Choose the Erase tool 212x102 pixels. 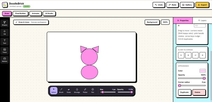69,91
